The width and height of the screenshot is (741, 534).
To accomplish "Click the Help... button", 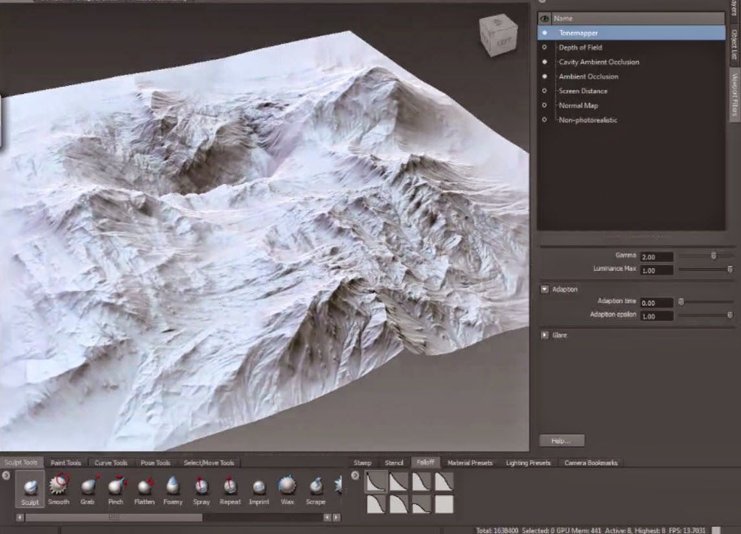I will [562, 441].
